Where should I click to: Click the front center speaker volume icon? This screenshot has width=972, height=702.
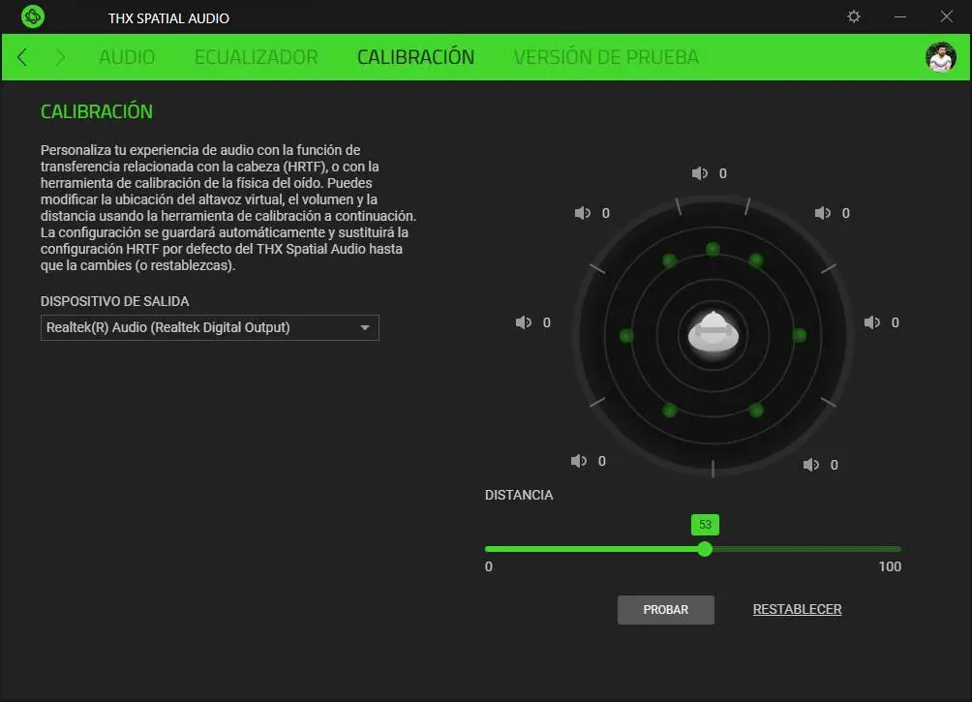tap(699, 173)
